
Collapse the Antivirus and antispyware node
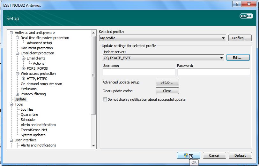click(x=11, y=33)
